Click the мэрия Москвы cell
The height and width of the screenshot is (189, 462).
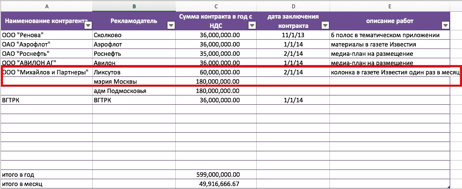click(x=134, y=81)
